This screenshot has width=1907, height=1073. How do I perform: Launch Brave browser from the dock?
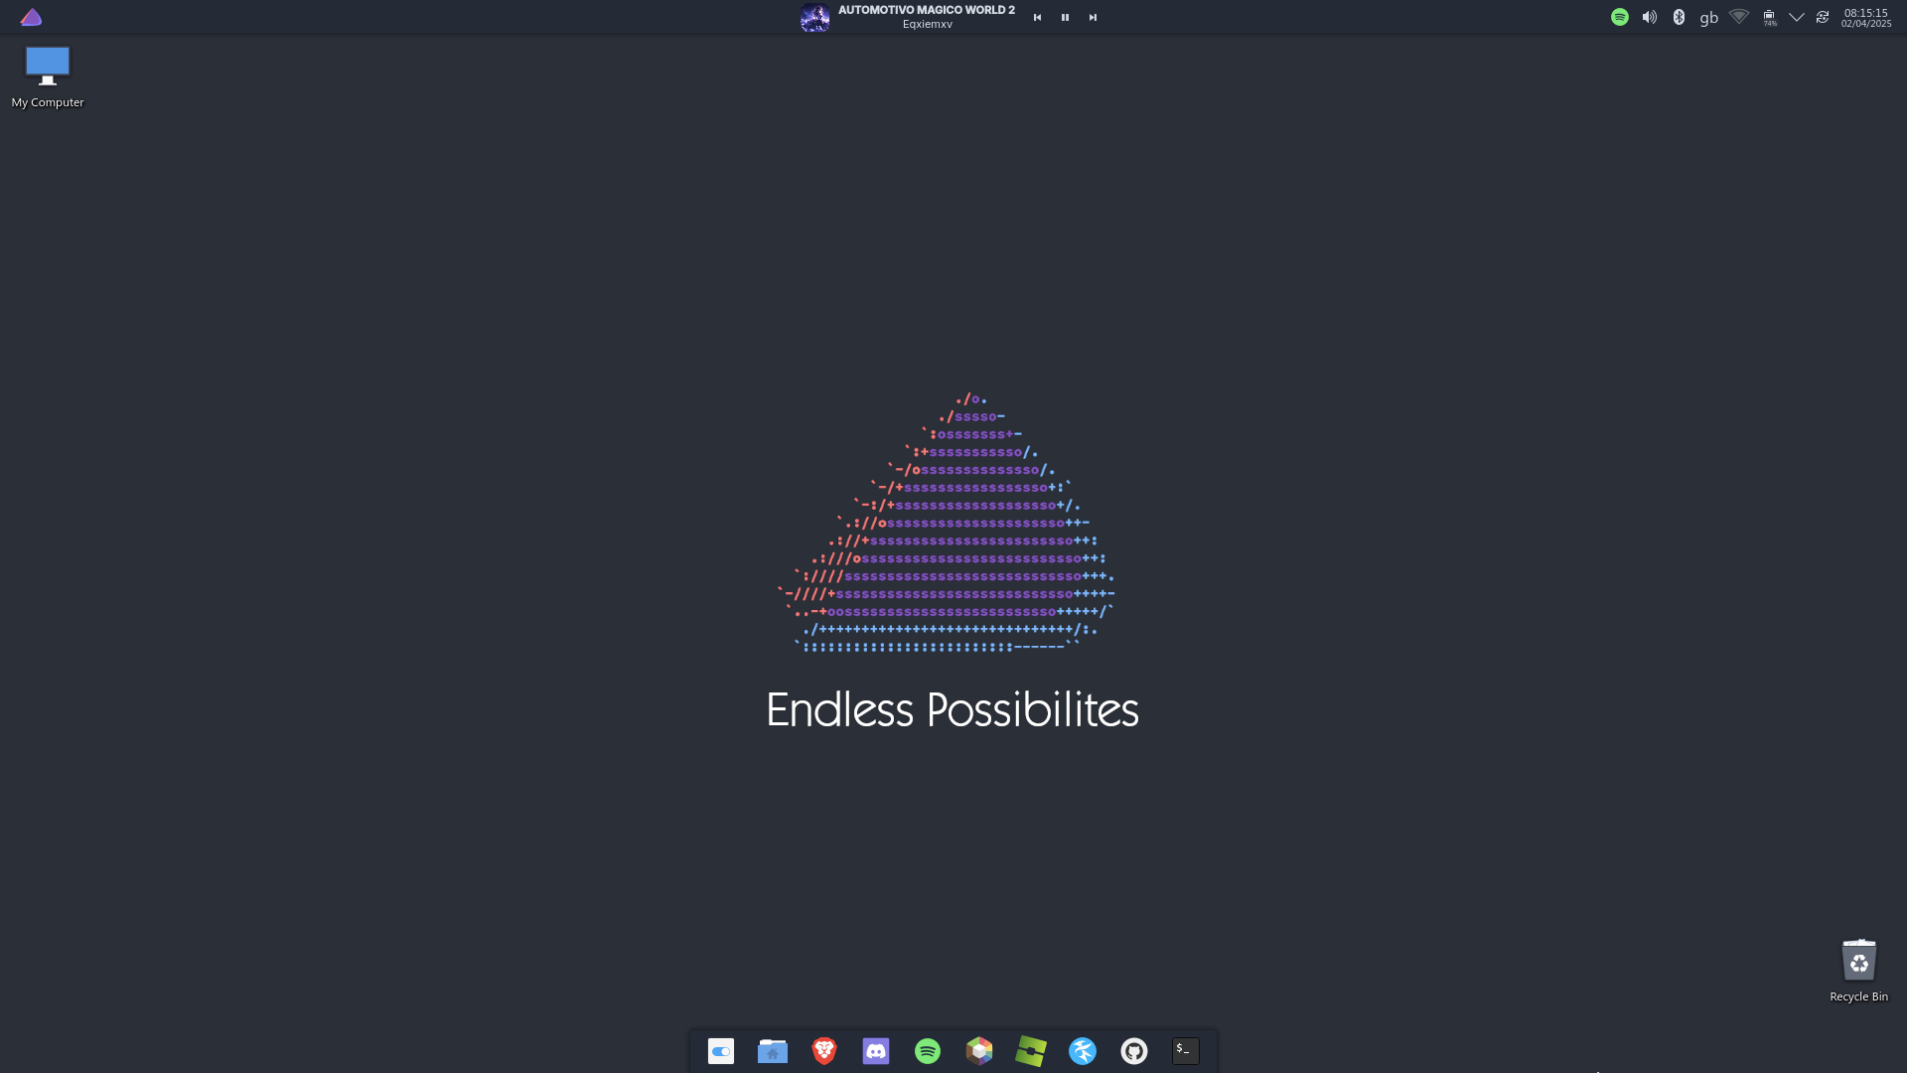(x=824, y=1051)
